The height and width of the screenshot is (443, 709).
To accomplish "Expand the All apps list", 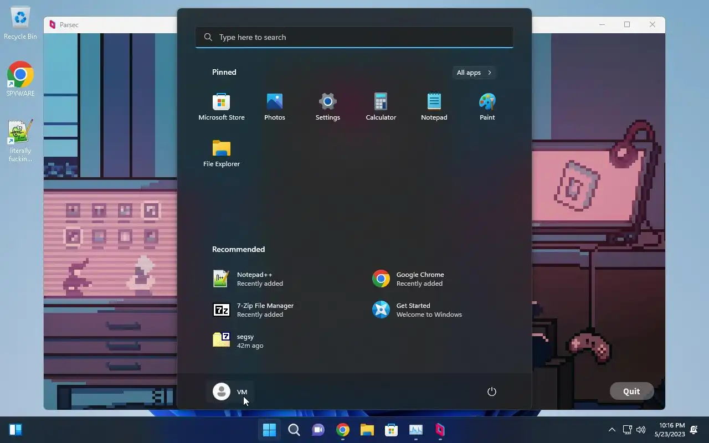I will (x=474, y=73).
